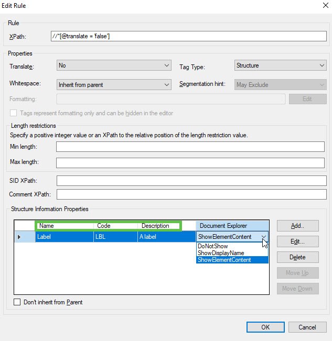
Task: Open the Tag Type dropdown showing Structure
Action: pos(281,65)
